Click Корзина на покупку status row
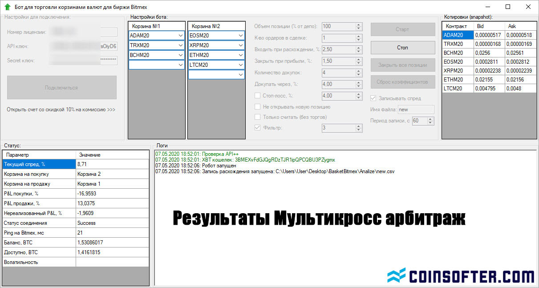Image resolution: width=539 pixels, height=288 pixels. click(x=76, y=174)
